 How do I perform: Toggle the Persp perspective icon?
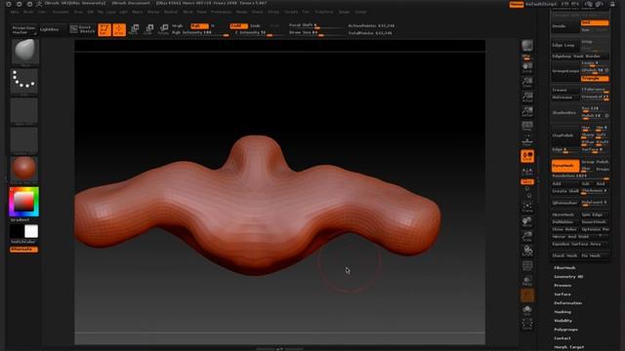[x=527, y=126]
